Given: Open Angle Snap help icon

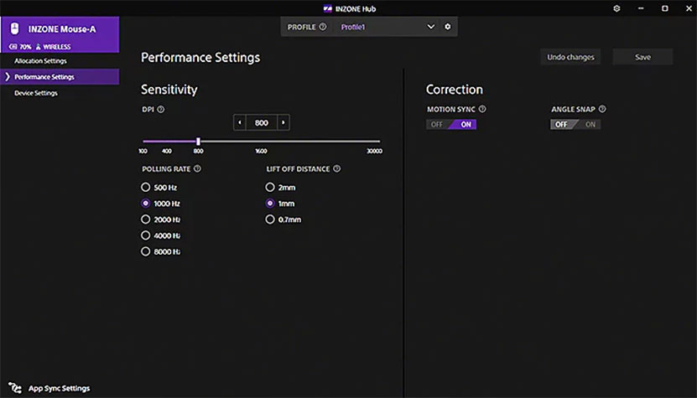Looking at the screenshot, I should coord(602,109).
